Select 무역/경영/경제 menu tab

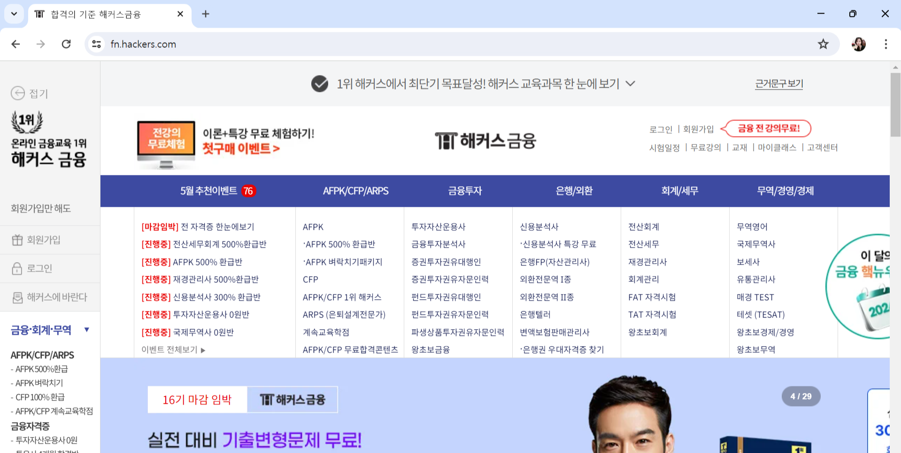click(785, 191)
